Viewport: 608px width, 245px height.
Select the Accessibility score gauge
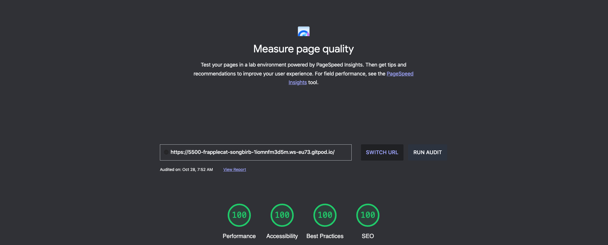coord(282,215)
